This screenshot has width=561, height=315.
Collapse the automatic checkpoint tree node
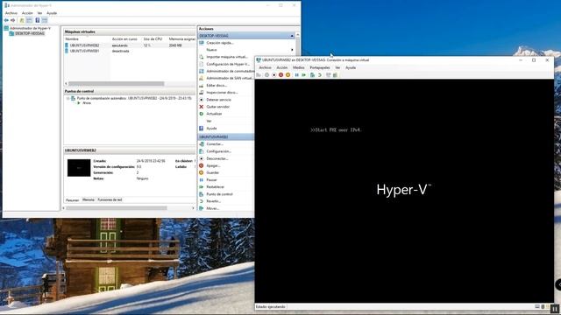pos(67,98)
